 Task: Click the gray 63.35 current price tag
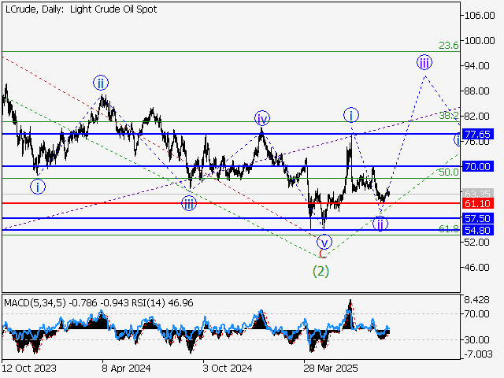478,194
